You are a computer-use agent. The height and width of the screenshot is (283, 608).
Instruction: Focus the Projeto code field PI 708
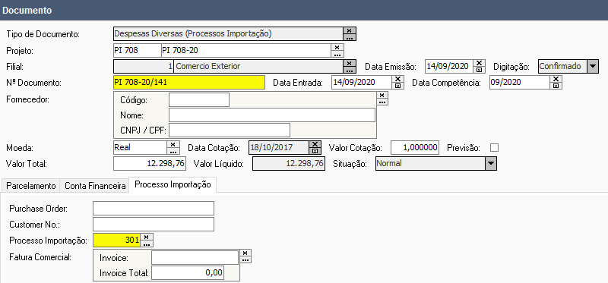coord(137,50)
